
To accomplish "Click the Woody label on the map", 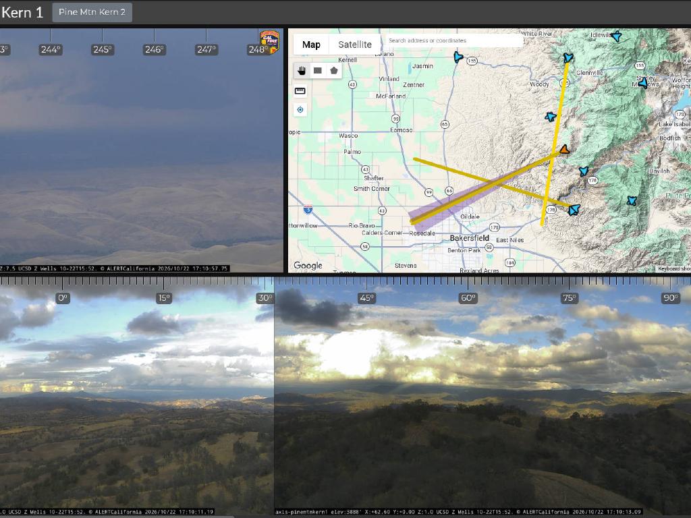I will point(539,84).
